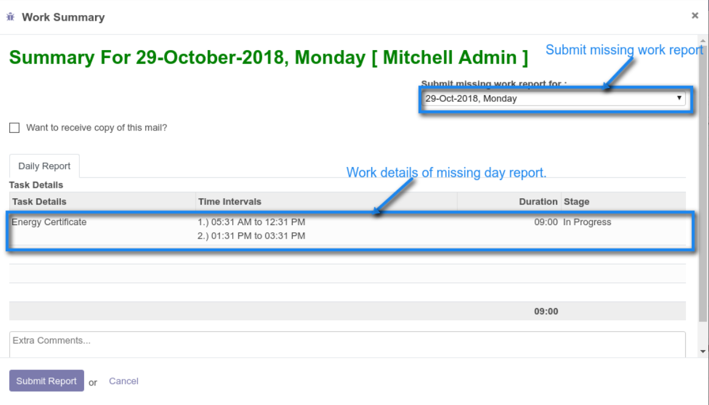Focus the Extra Comments text area
Screen dimensions: 709x405
click(x=347, y=343)
